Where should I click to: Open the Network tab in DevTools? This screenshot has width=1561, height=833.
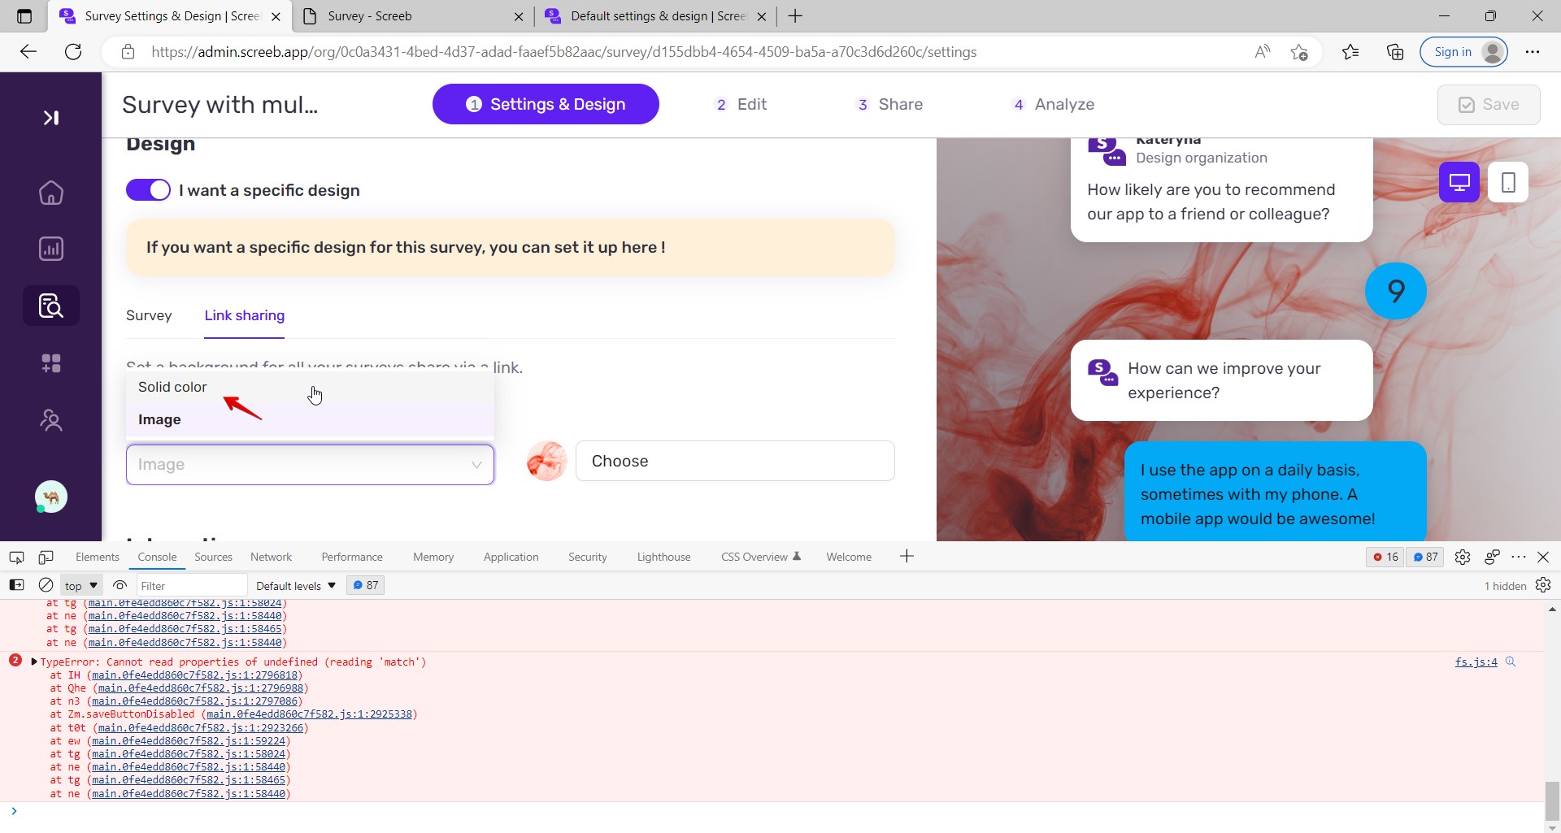coord(271,557)
